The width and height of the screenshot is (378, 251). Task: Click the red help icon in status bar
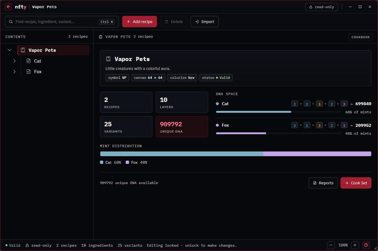coord(366,245)
